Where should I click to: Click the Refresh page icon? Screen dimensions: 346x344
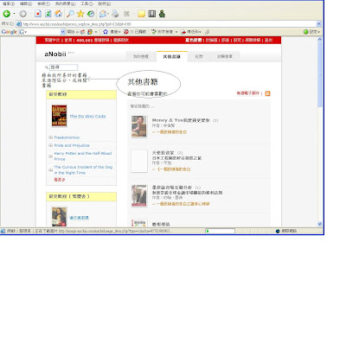[48, 14]
